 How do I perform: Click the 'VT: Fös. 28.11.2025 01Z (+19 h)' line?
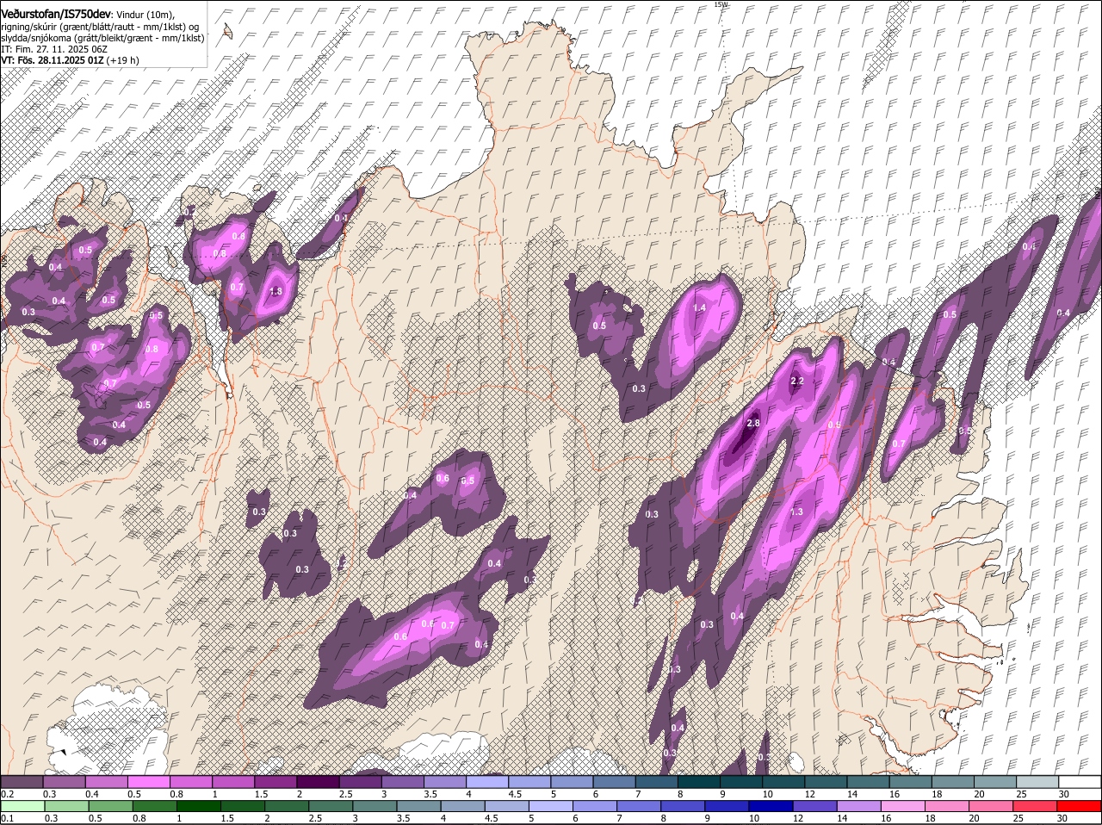[x=70, y=60]
